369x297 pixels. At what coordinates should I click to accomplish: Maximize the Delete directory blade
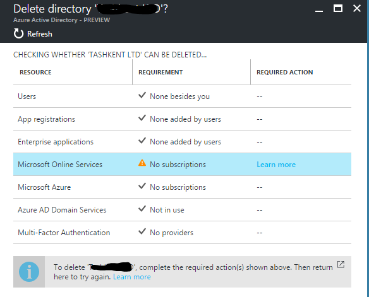coord(338,9)
